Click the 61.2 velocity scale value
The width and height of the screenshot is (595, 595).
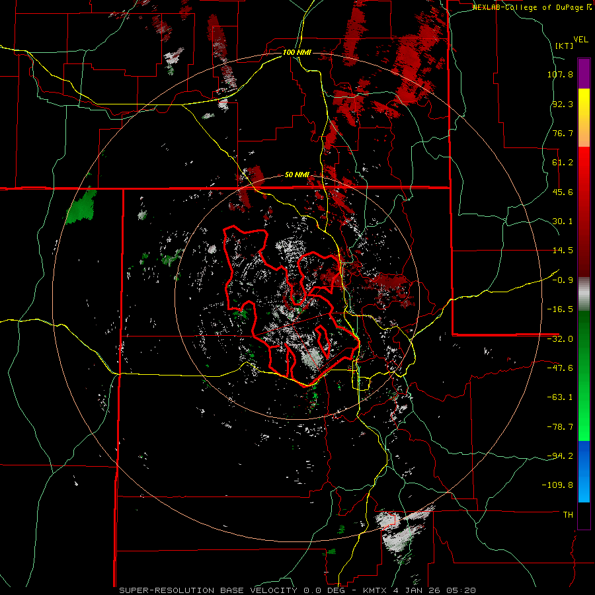[563, 163]
